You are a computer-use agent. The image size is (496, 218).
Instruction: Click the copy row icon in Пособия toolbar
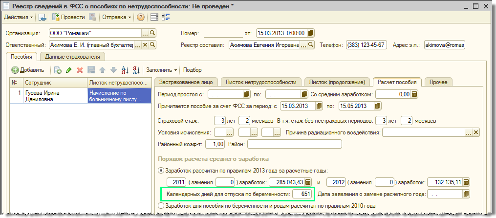pos(58,70)
